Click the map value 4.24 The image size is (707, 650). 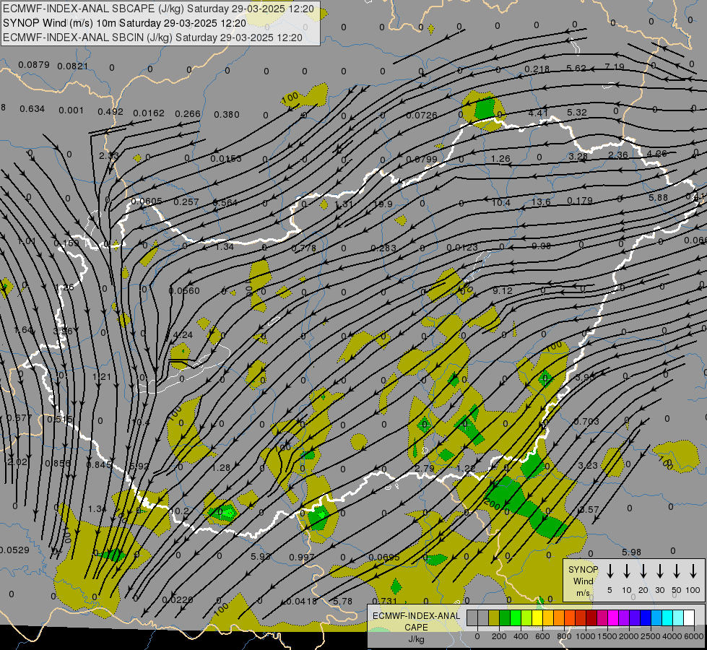click(183, 334)
